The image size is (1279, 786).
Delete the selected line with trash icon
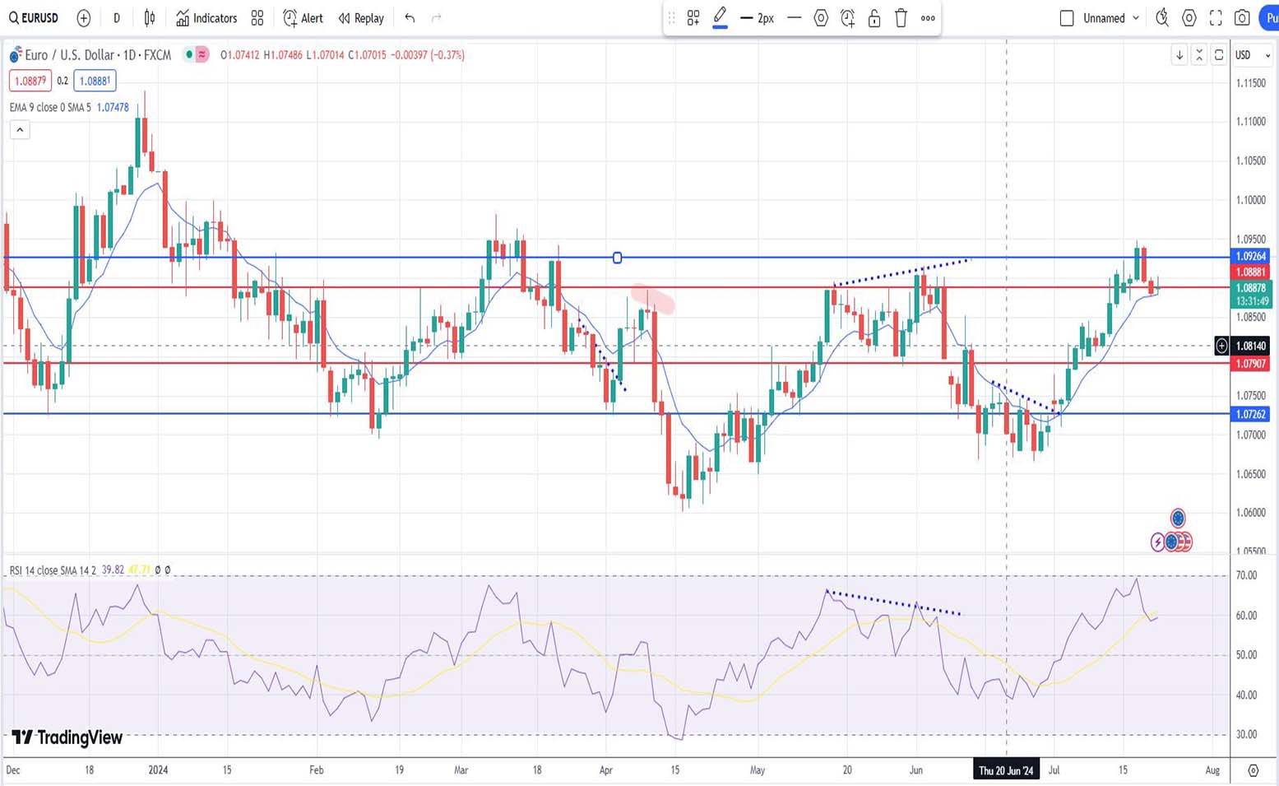(901, 18)
